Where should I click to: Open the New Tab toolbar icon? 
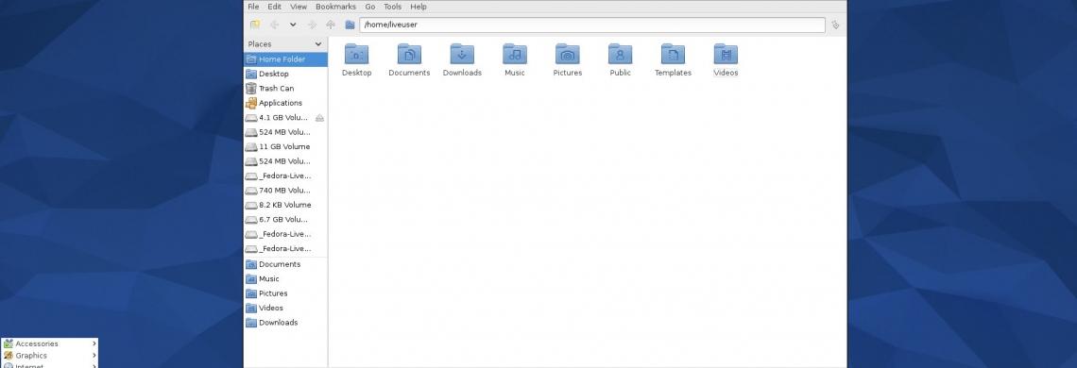click(x=255, y=25)
